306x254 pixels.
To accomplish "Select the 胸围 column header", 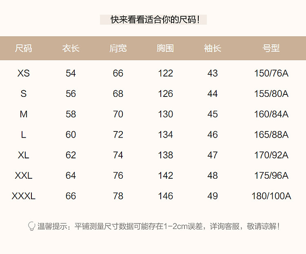I will tap(165, 48).
